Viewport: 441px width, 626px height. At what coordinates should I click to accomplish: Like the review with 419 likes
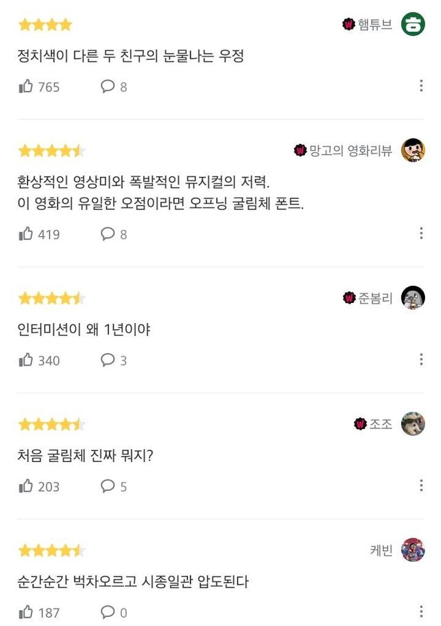tap(26, 233)
